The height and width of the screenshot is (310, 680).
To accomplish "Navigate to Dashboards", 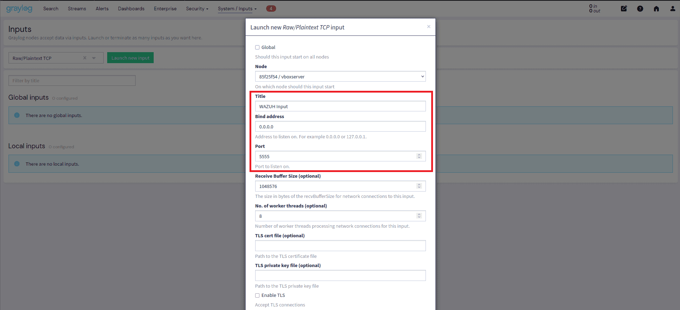I will click(x=131, y=9).
